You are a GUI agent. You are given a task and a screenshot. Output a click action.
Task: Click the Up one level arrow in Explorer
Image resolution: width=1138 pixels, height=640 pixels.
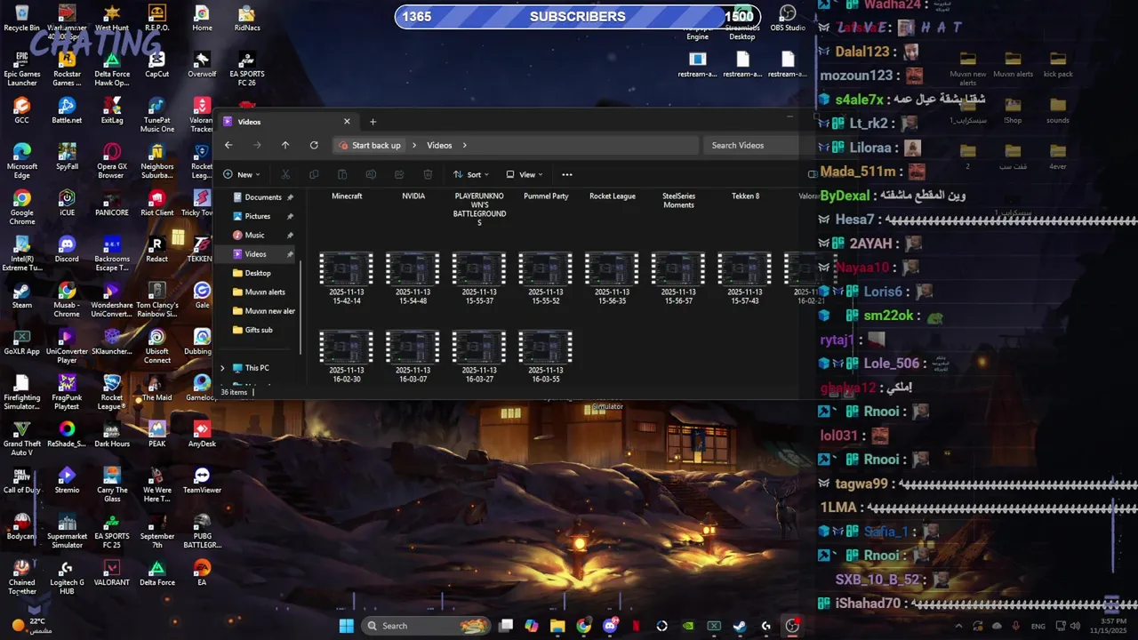(x=285, y=145)
